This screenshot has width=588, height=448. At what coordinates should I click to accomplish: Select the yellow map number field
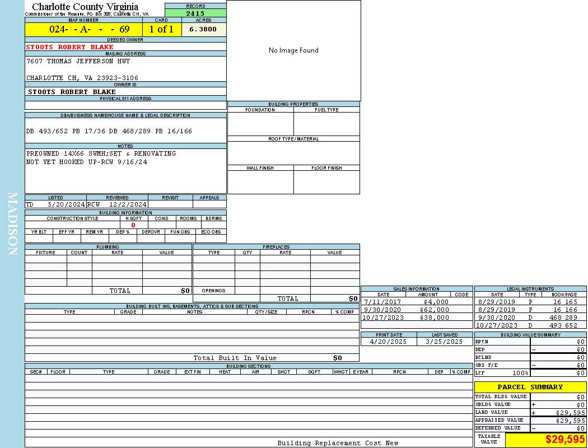click(83, 30)
